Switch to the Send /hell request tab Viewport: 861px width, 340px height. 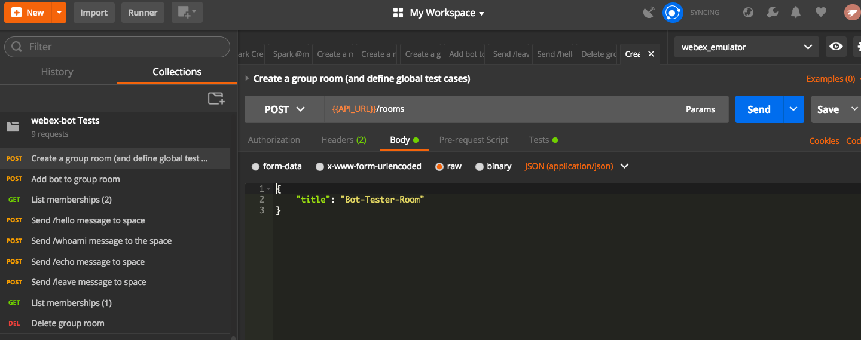coord(554,54)
